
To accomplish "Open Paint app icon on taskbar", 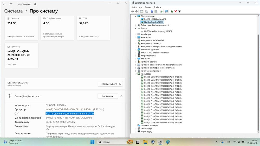I will click(168, 142).
